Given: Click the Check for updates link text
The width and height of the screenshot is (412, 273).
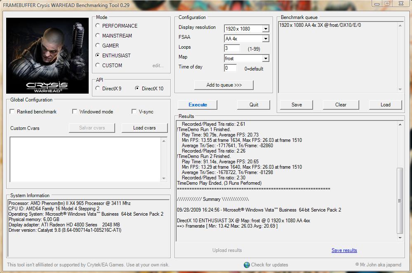Looking at the screenshot, I should (270, 265).
